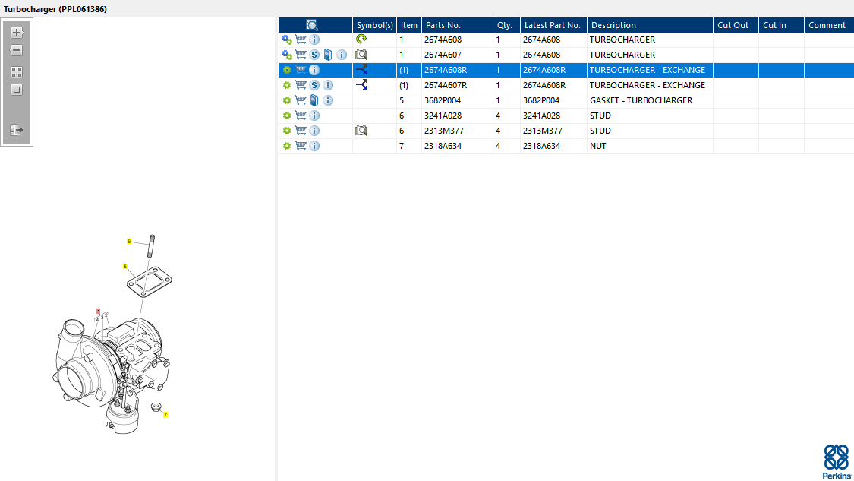
Task: Click the double-gear icon for part 2674A608
Action: (287, 40)
